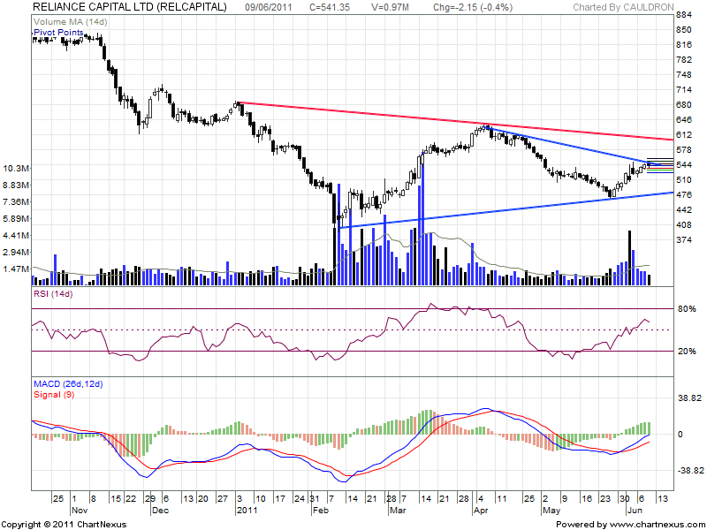The image size is (707, 530).
Task: Select the RSI (14d) panel label
Action: 52,293
